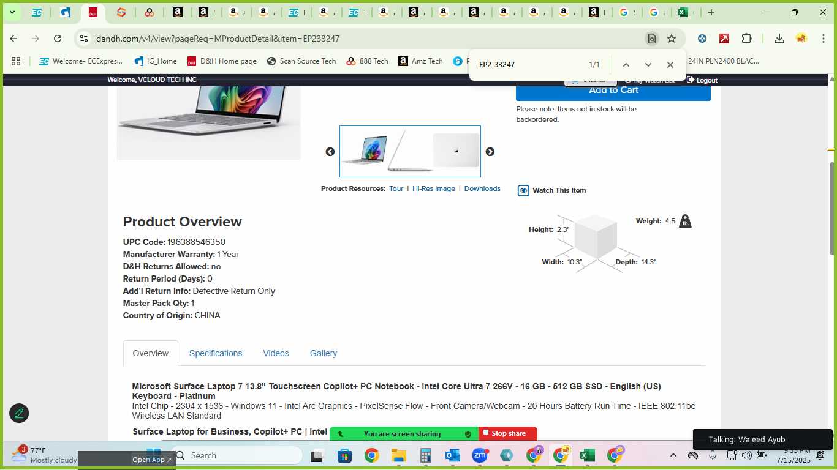The image size is (837, 470).
Task: View site information icon in address bar
Action: click(84, 39)
